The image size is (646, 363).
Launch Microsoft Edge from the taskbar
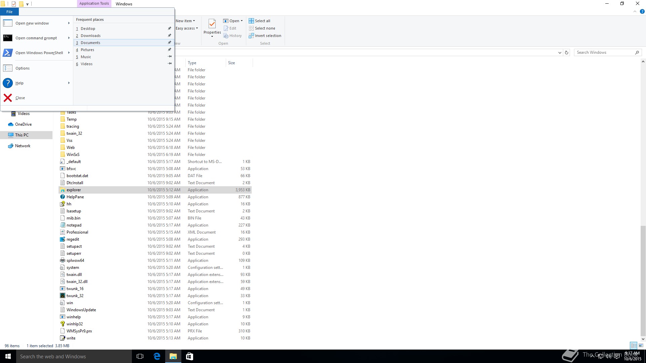(x=157, y=356)
